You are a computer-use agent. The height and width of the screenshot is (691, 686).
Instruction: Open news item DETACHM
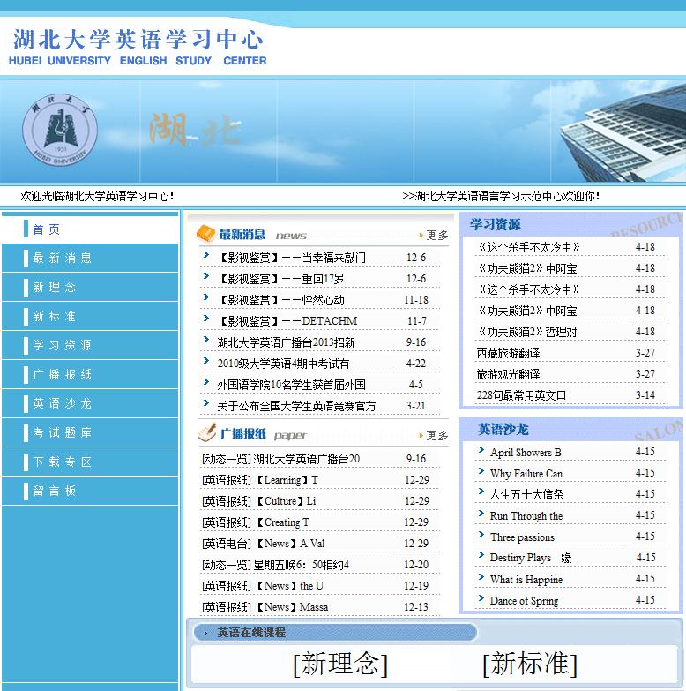[x=287, y=321]
